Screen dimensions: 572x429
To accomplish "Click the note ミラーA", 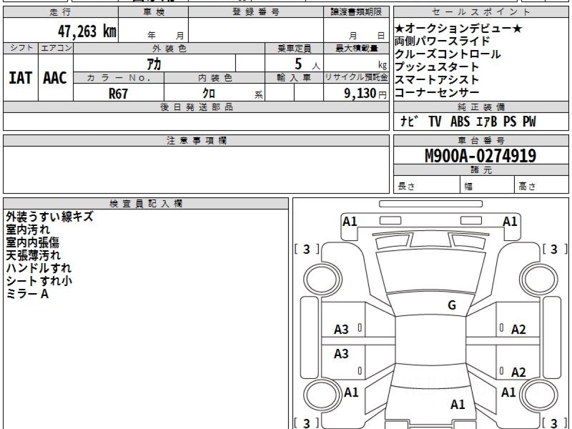I will [x=27, y=294].
